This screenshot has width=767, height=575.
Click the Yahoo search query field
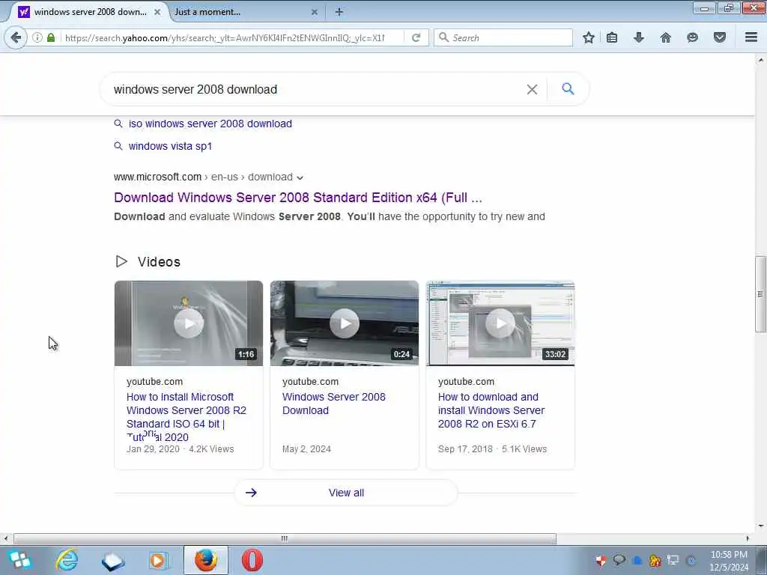pos(313,90)
